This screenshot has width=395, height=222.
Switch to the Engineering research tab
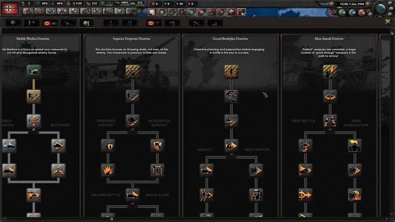[x=196, y=23]
